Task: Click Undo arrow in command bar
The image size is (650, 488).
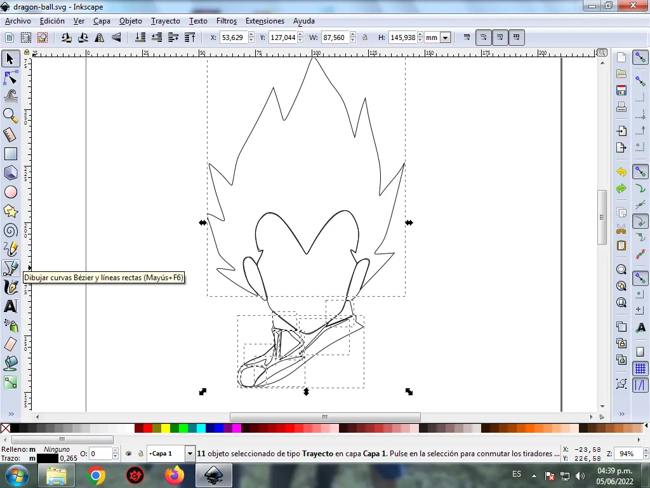Action: (x=621, y=172)
